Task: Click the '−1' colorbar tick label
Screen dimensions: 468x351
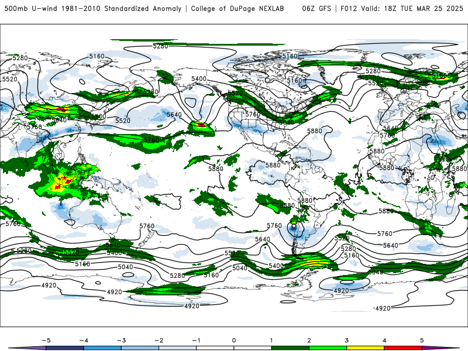Action: pyautogui.click(x=196, y=340)
